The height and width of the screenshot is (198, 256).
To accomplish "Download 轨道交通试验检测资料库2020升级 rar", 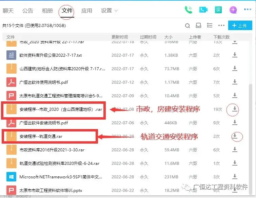I will coord(235,163).
